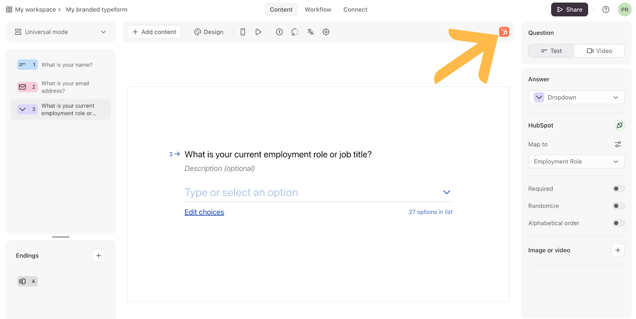Screen dimensions: 636x319
Task: Click the help question mark icon
Action: point(606,10)
